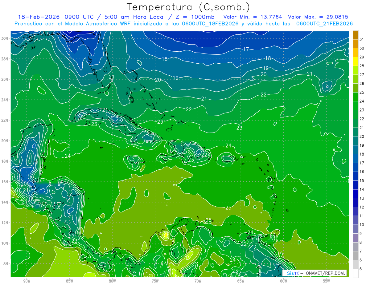Click the 70W longitude axis label
The height and width of the screenshot is (285, 370).
pyautogui.click(x=198, y=281)
